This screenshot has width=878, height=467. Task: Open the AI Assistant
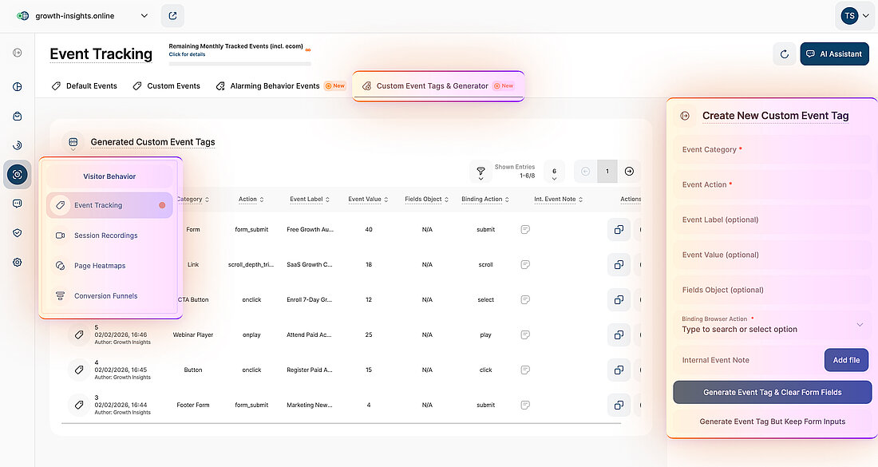coord(834,53)
